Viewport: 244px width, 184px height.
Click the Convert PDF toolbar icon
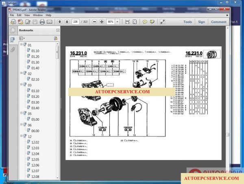20,22
